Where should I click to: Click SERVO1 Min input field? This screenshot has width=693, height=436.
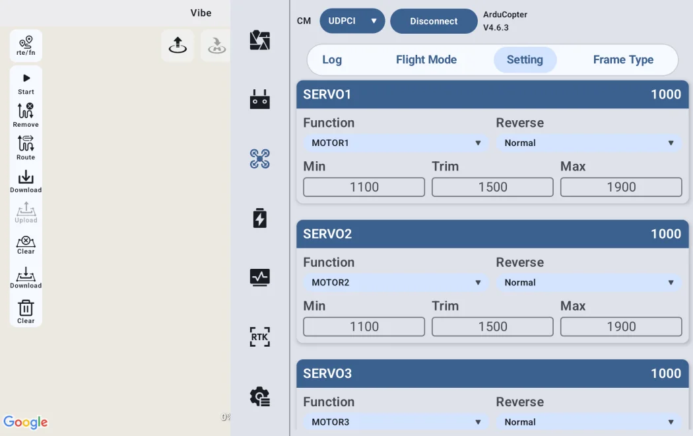coord(364,187)
